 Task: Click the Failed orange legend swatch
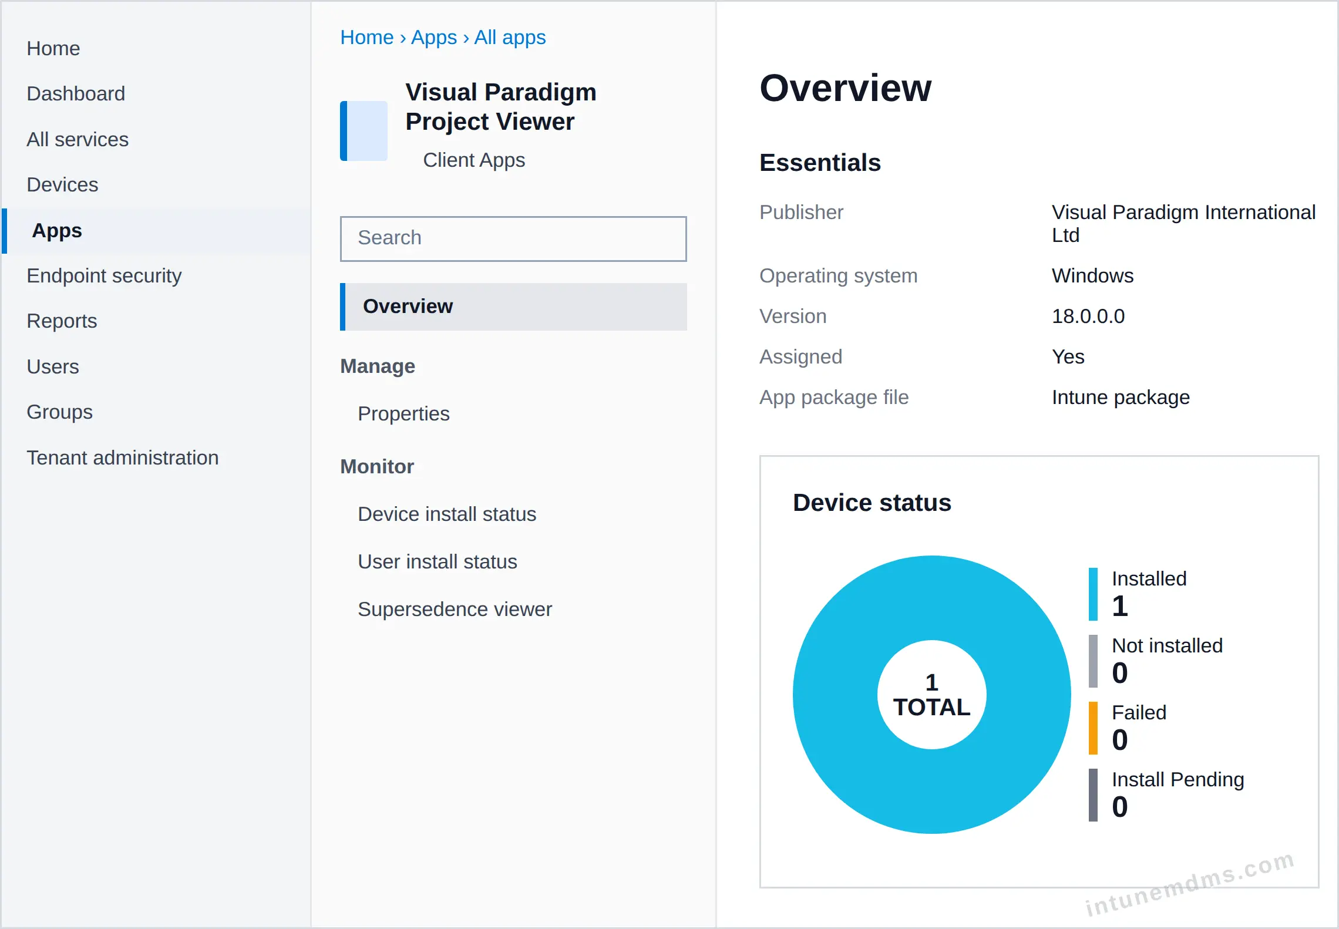pos(1093,728)
